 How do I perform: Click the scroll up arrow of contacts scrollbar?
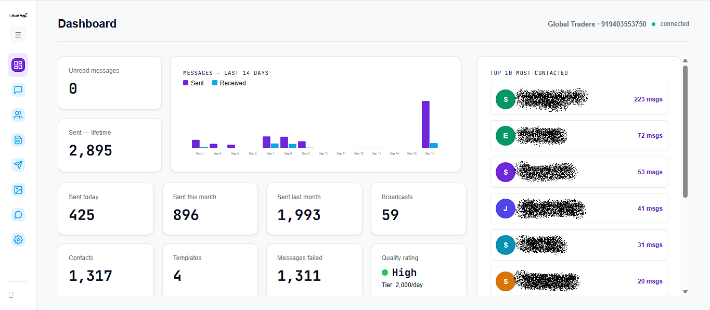[x=685, y=61]
